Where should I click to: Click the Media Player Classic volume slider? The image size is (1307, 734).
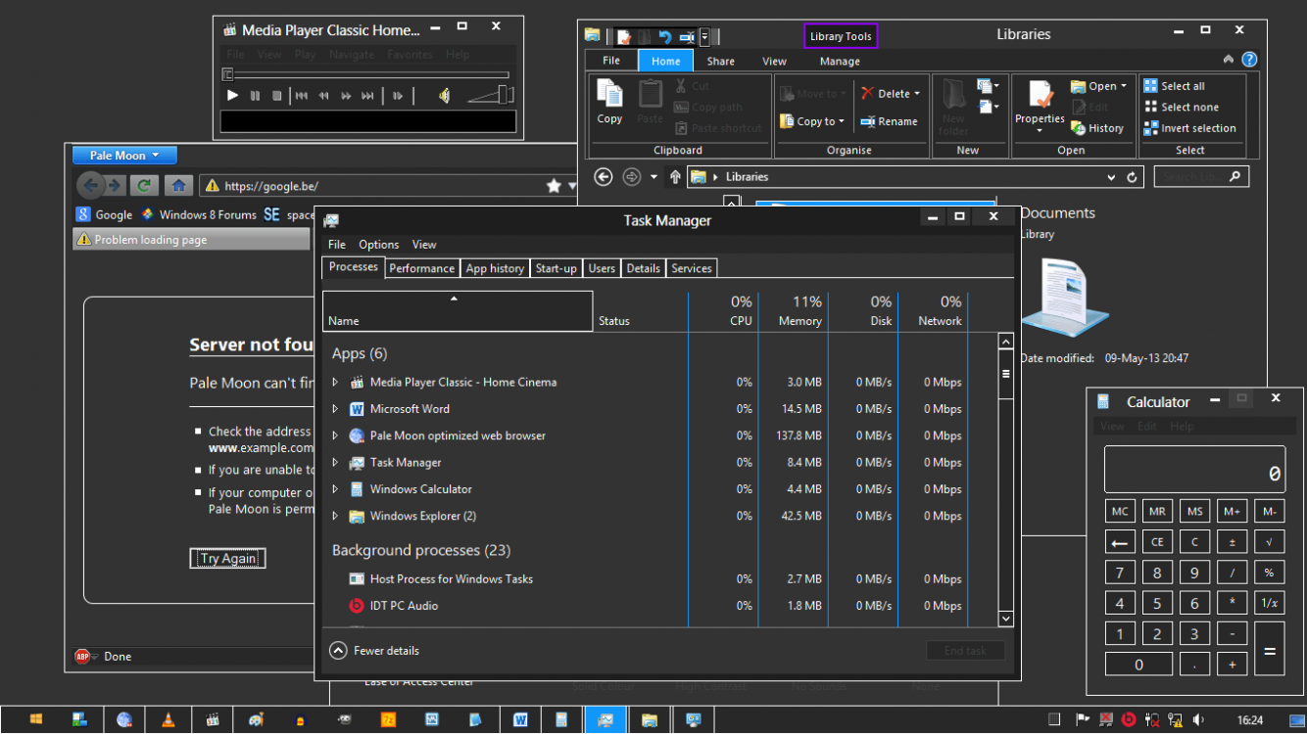[x=491, y=94]
